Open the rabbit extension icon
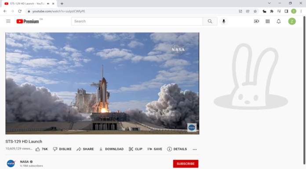Viewport: 306px width, 169px height. [x=264, y=11]
